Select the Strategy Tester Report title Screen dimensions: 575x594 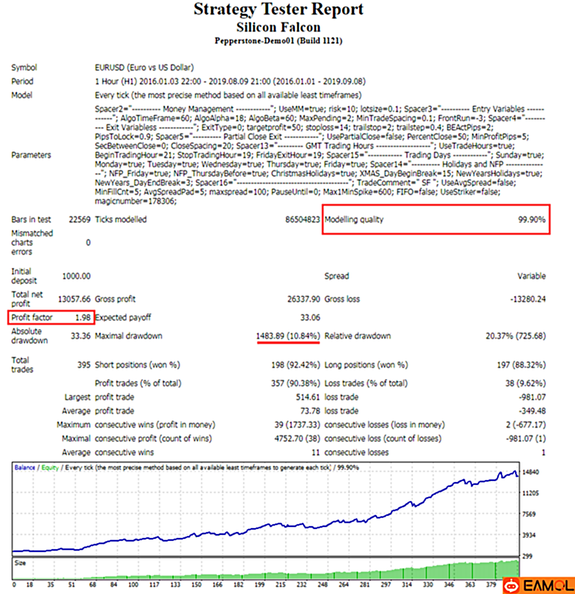[278, 11]
